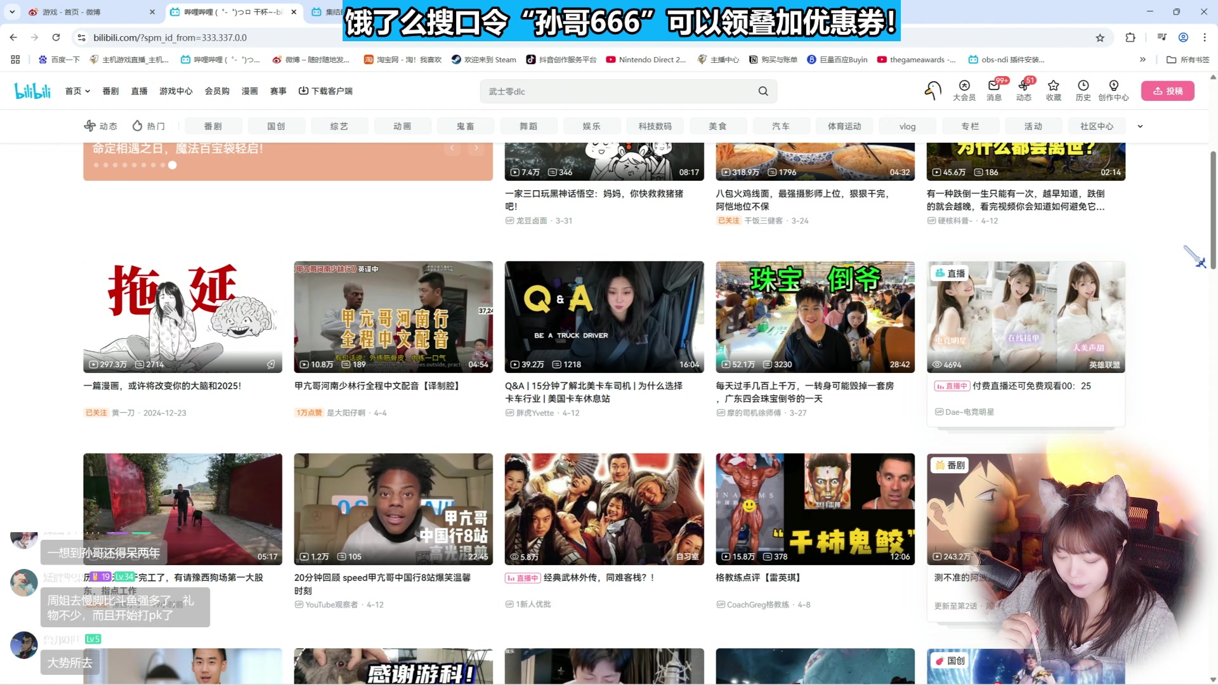Open 游戏中心 in top navigation

click(x=176, y=91)
